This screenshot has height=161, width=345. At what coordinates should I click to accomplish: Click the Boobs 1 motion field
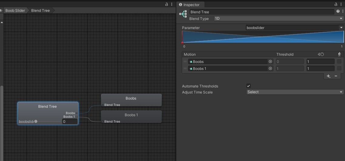(x=231, y=69)
